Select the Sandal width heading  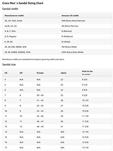click(x=10, y=9)
